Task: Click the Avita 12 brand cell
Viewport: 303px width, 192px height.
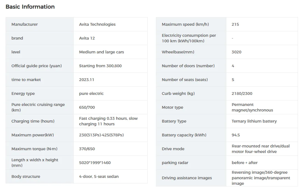Action: point(87,38)
